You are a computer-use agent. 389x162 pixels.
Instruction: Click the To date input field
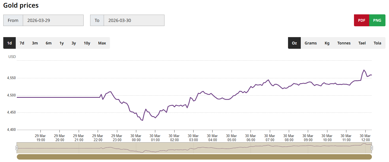click(x=134, y=20)
